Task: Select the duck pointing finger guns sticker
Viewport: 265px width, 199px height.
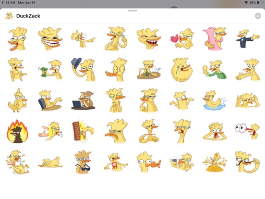Action: 17,70
